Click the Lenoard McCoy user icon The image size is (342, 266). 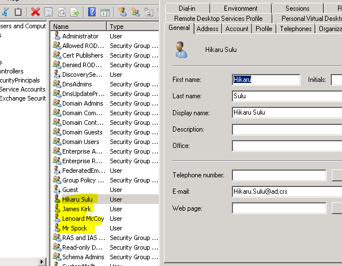click(57, 219)
